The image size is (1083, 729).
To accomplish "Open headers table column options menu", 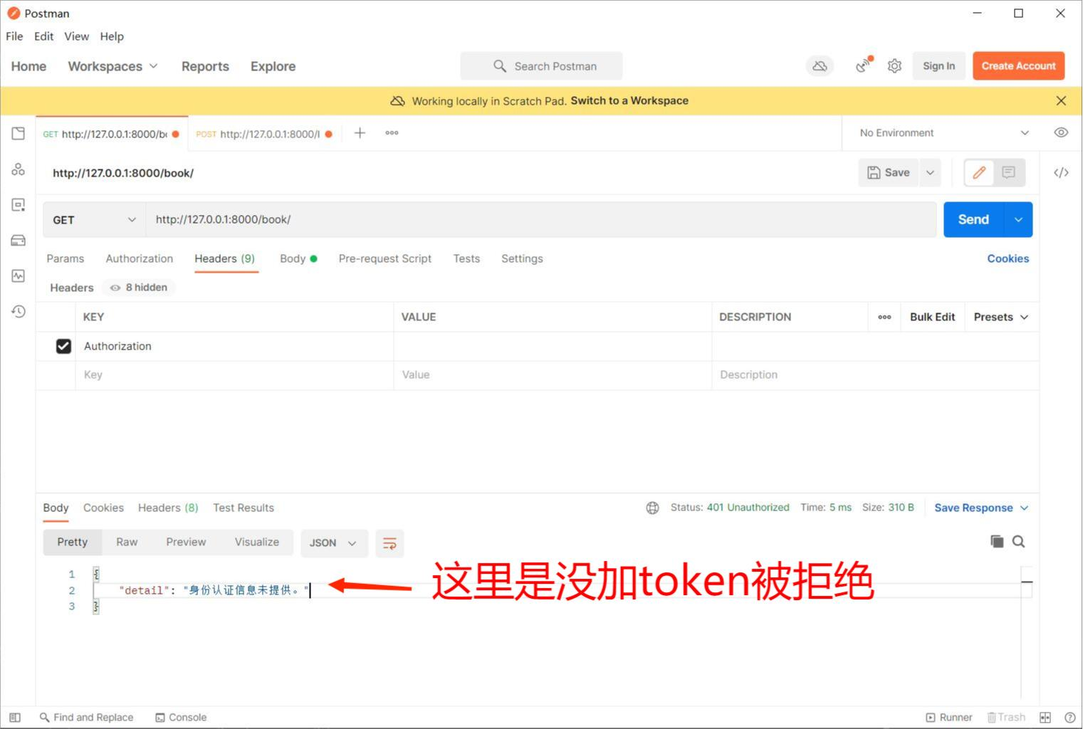I will pos(884,317).
